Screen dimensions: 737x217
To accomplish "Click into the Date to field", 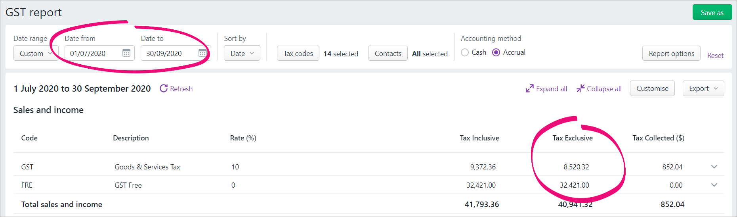I will (x=170, y=53).
